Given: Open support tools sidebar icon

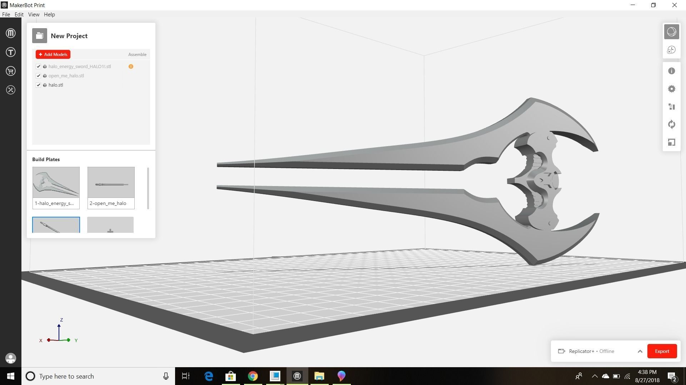Looking at the screenshot, I should [x=11, y=90].
